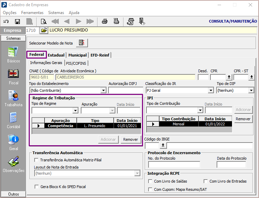Open the Fiscal sidebar section
259x198 pixels.
[13, 77]
